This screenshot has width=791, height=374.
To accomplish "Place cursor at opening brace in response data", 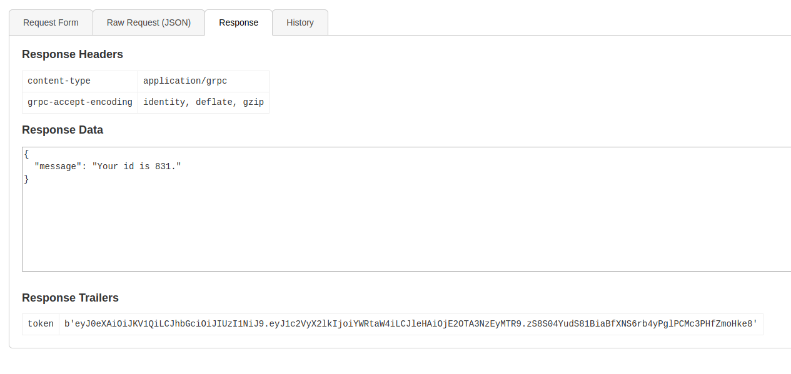I will pos(26,154).
